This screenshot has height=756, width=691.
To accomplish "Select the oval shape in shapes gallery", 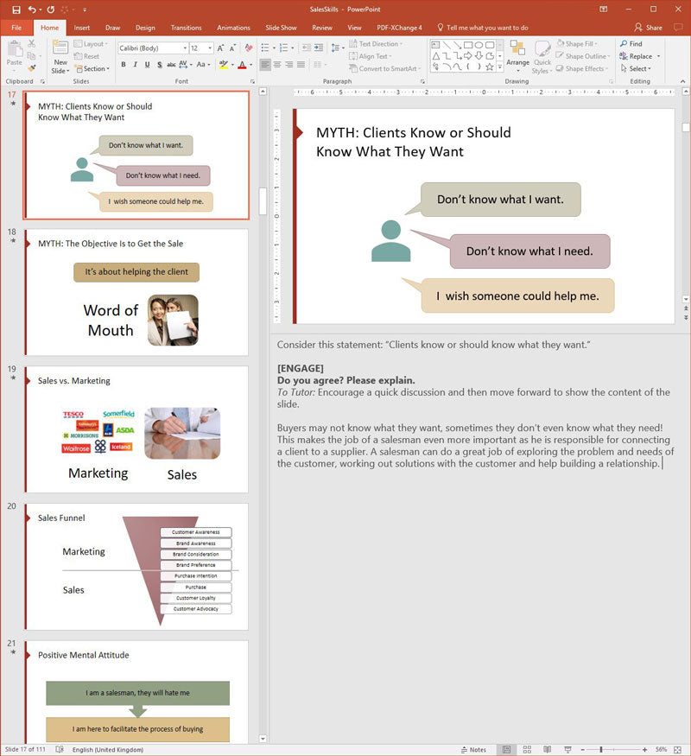I will (479, 45).
